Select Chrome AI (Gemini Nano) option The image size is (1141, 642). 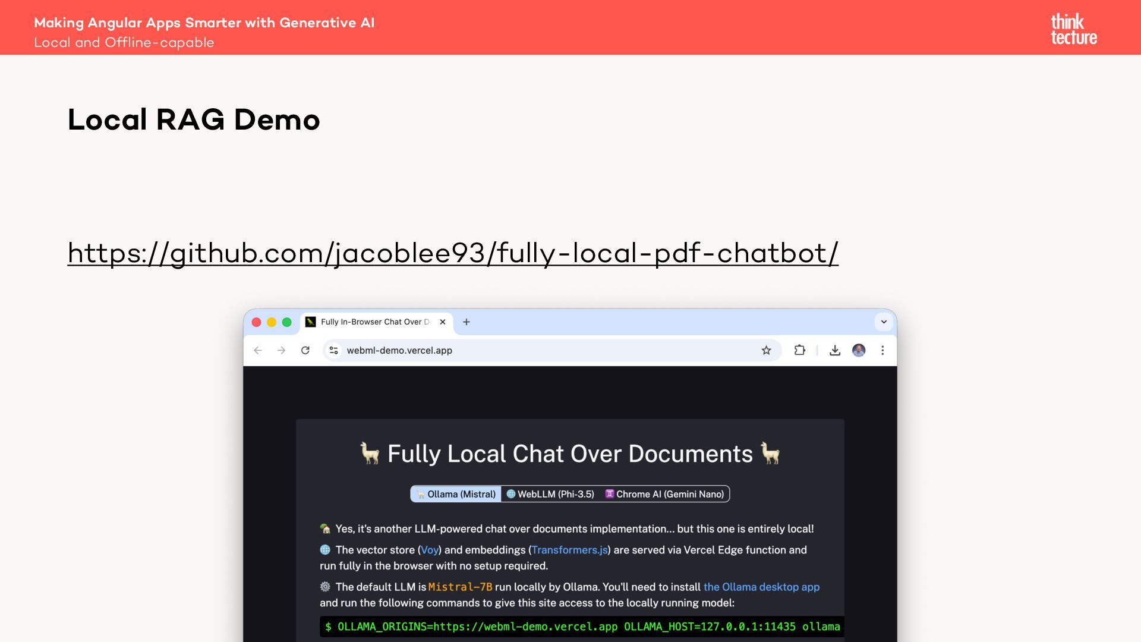664,494
